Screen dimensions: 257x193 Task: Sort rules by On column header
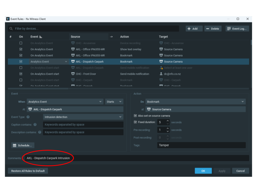(x=21, y=37)
